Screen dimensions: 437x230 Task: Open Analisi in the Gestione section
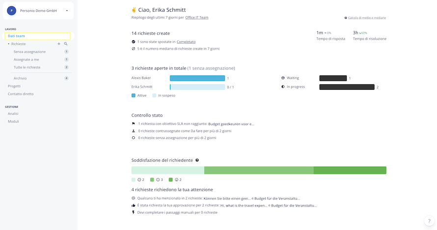[13, 114]
